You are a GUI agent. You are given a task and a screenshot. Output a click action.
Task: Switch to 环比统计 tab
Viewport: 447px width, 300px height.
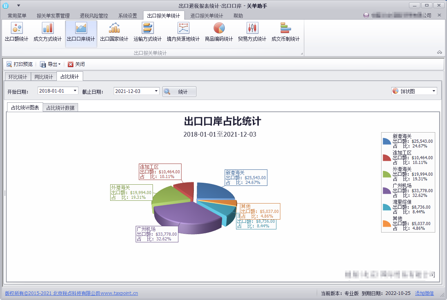coord(18,77)
